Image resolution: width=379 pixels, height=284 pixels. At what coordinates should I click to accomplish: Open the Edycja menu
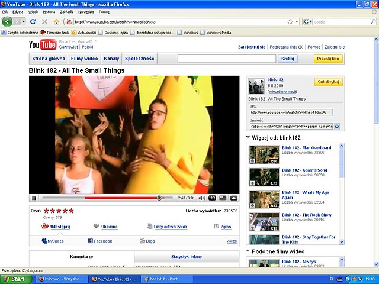[18, 12]
